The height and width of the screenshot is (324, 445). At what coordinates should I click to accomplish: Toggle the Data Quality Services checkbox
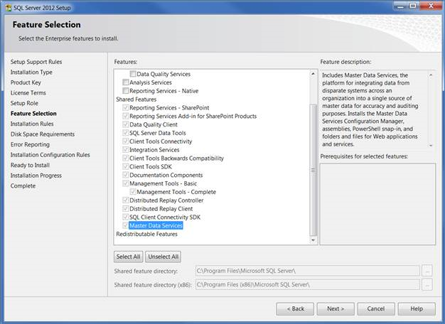pyautogui.click(x=133, y=74)
